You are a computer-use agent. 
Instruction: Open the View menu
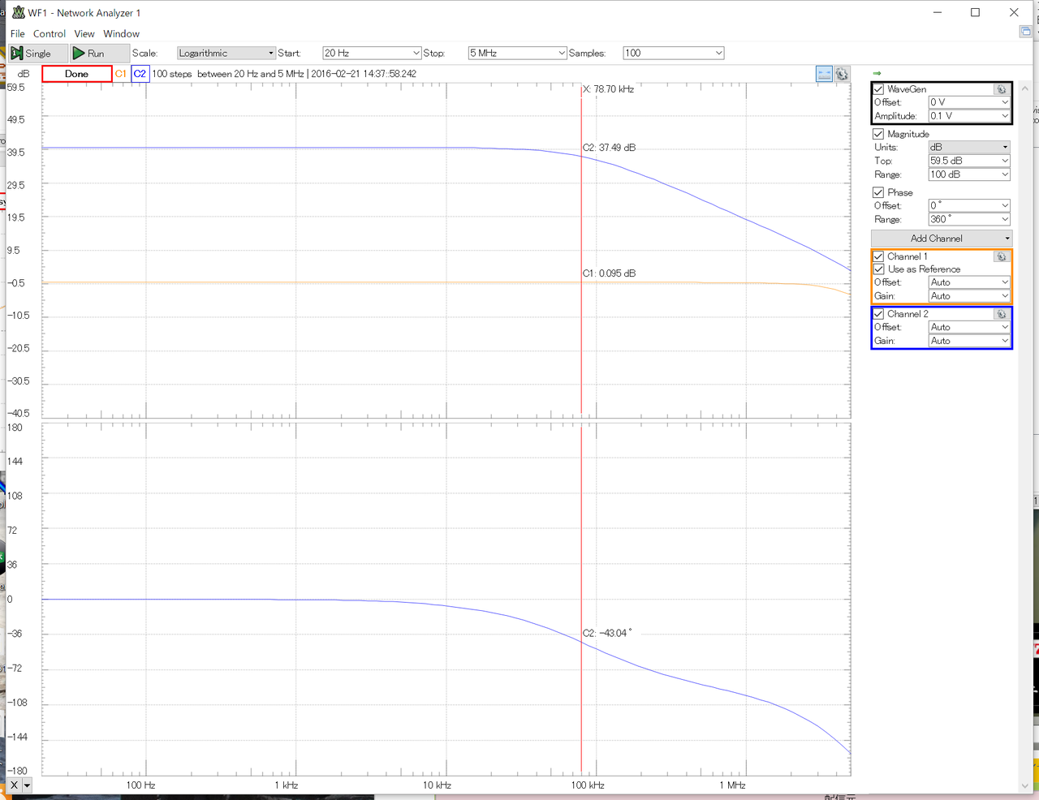click(x=84, y=34)
